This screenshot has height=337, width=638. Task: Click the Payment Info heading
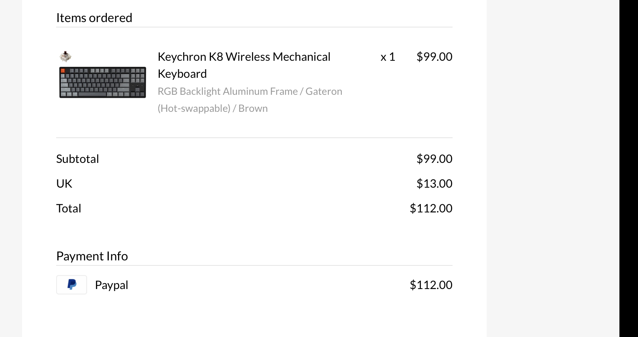coord(92,256)
